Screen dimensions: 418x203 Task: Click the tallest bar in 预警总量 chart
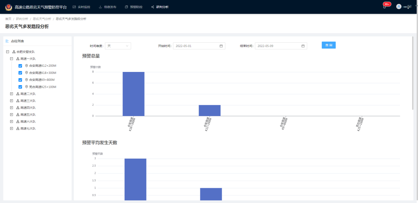click(x=133, y=94)
